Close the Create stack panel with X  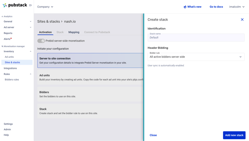click(242, 19)
